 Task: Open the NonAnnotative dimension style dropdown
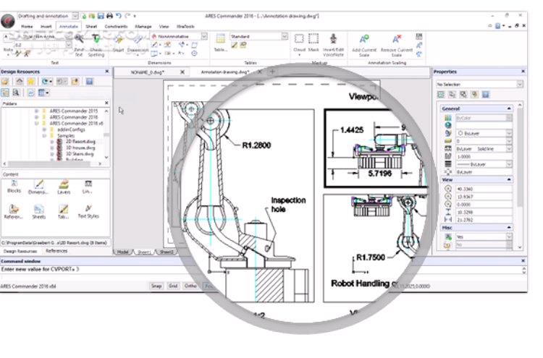coord(204,36)
